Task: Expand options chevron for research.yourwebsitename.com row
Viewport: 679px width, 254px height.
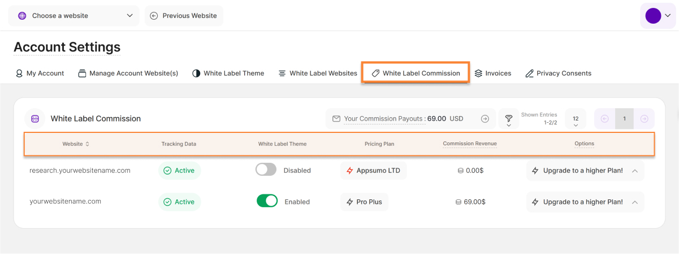Action: tap(634, 171)
